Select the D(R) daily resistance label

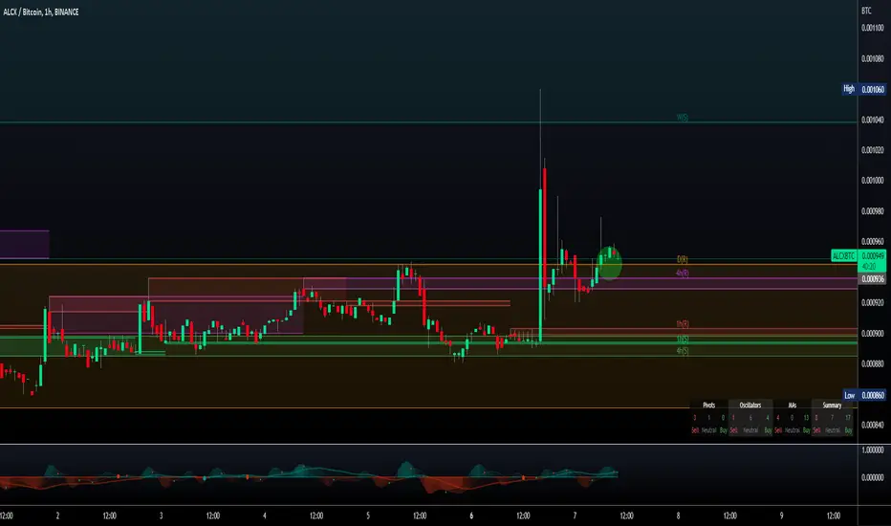pyautogui.click(x=683, y=259)
